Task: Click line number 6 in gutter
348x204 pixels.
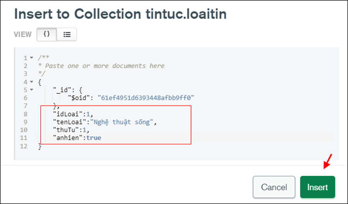Action: [x=25, y=98]
